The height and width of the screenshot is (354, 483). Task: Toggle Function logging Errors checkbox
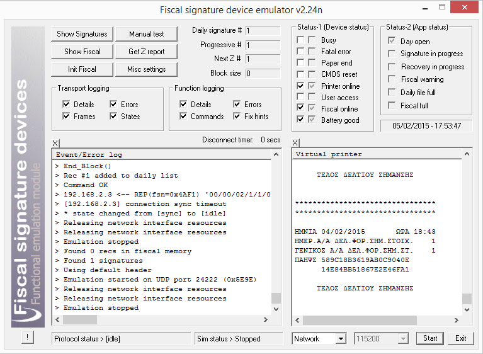click(x=237, y=104)
